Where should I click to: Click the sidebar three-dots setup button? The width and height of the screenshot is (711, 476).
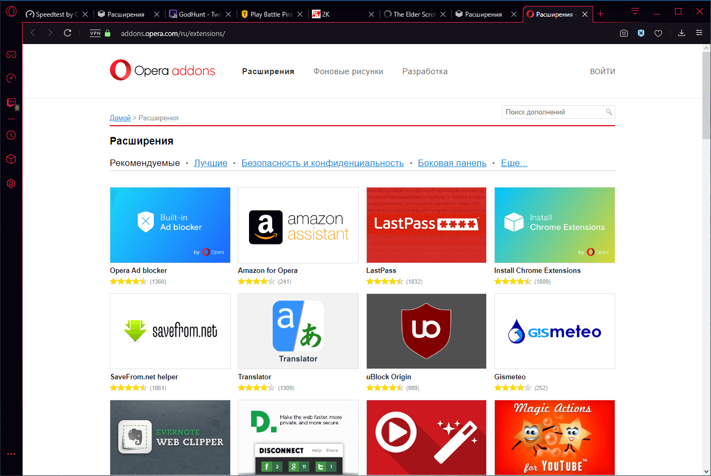11,455
